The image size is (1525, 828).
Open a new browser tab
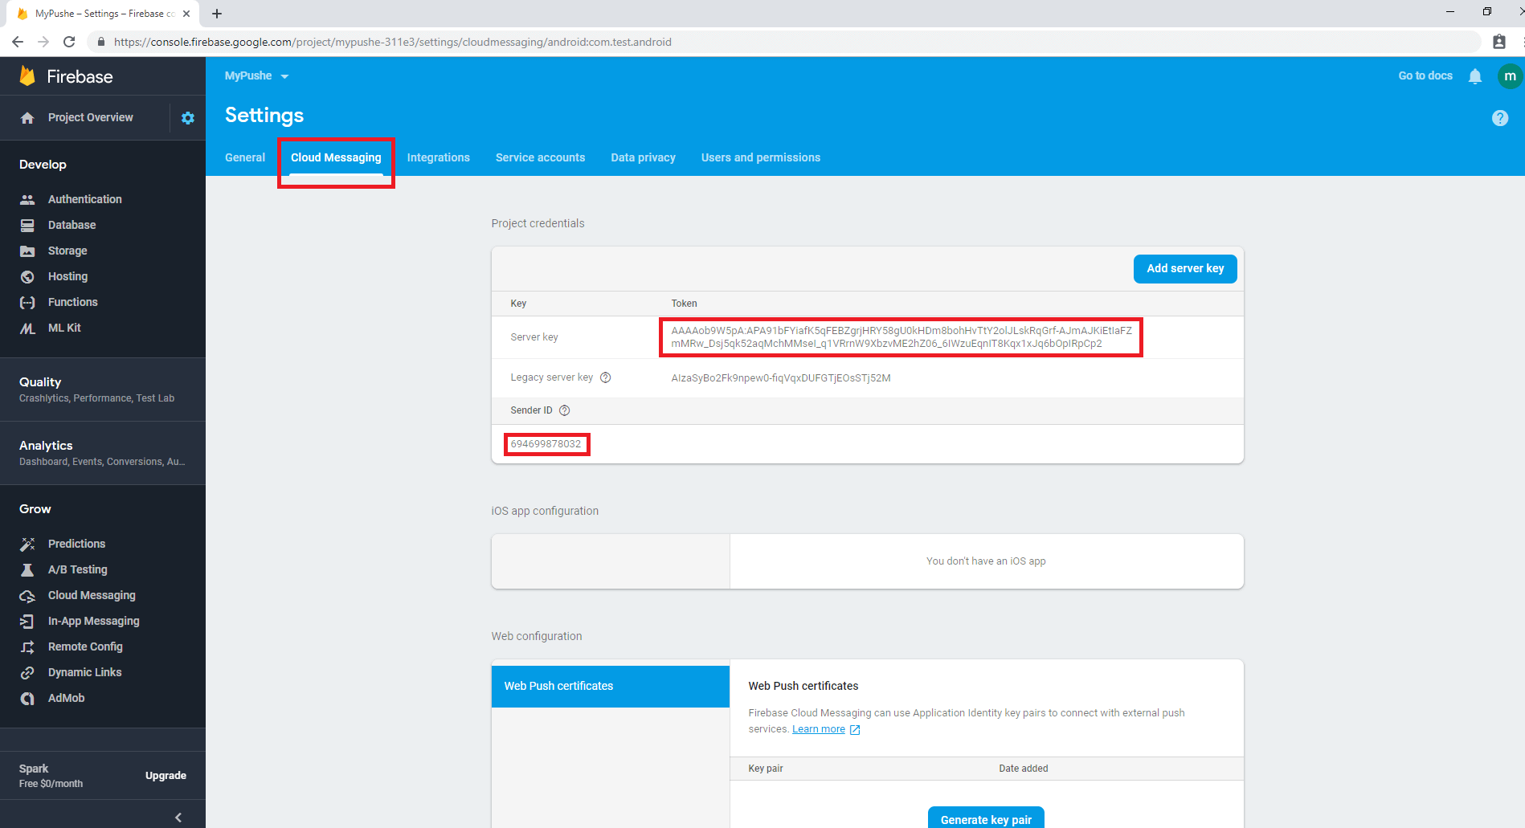pos(217,14)
